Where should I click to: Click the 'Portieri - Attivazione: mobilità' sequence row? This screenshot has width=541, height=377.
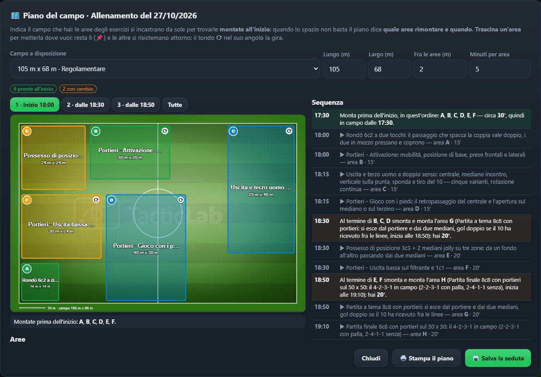coord(421,158)
